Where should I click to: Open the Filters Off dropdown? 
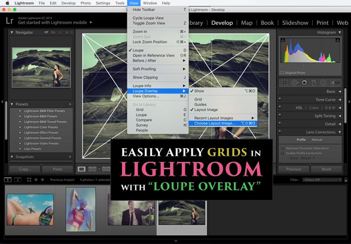[x=322, y=180]
